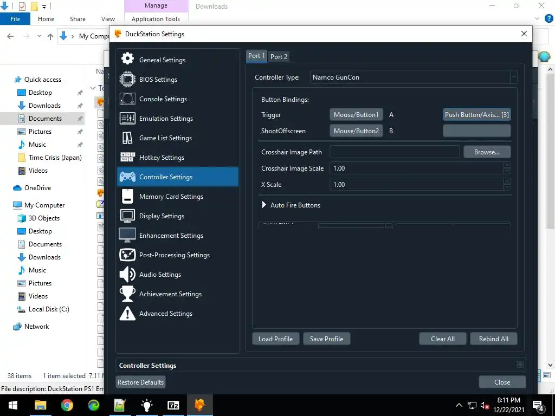Screen dimensions: 555x416
Task: Open Emulation Settings sliders icon
Action: [x=127, y=118]
